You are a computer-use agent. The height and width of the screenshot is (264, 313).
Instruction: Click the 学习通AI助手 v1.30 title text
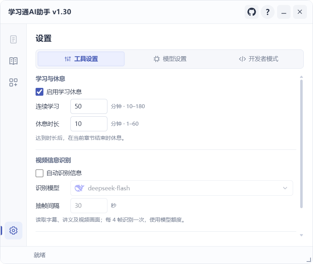39,12
